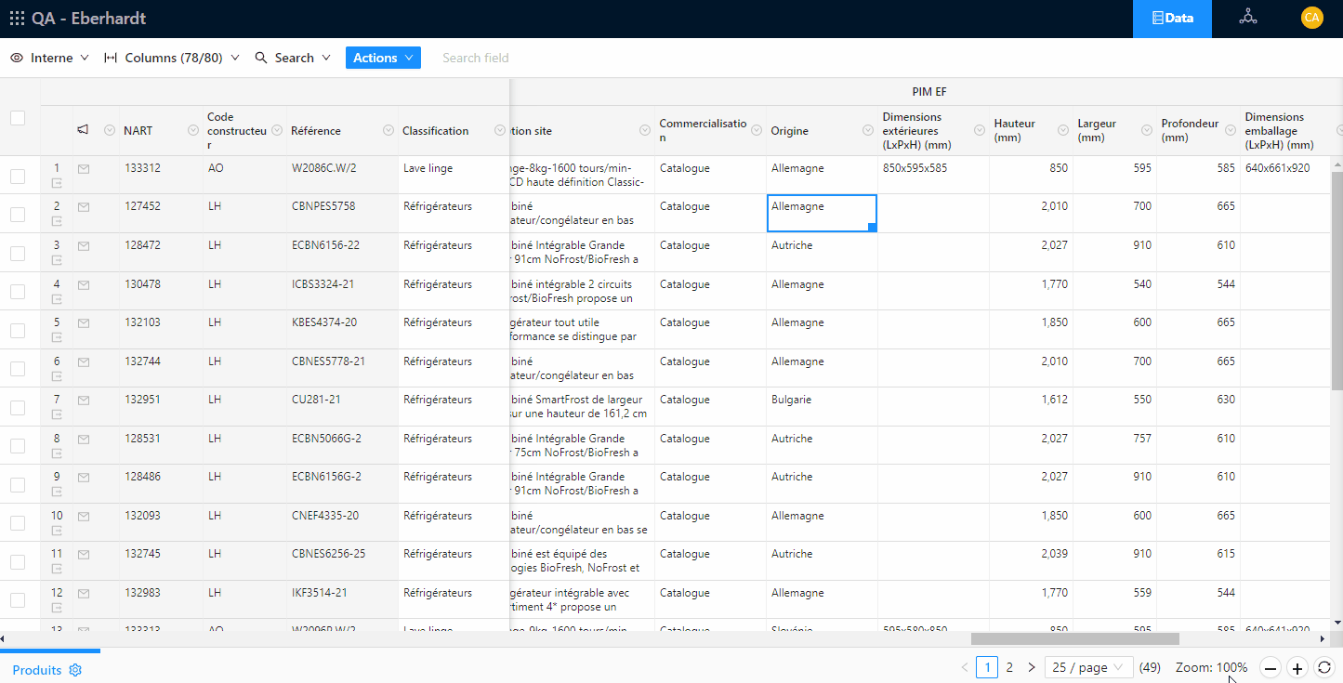1343x683 pixels.
Task: Go to page 2
Action: [x=1009, y=667]
